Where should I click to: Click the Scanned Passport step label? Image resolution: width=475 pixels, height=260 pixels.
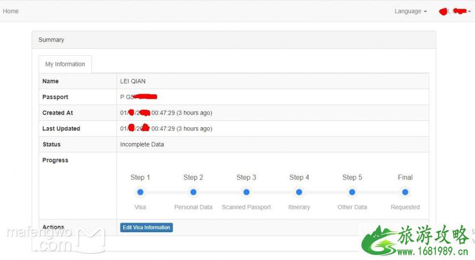coord(246,207)
